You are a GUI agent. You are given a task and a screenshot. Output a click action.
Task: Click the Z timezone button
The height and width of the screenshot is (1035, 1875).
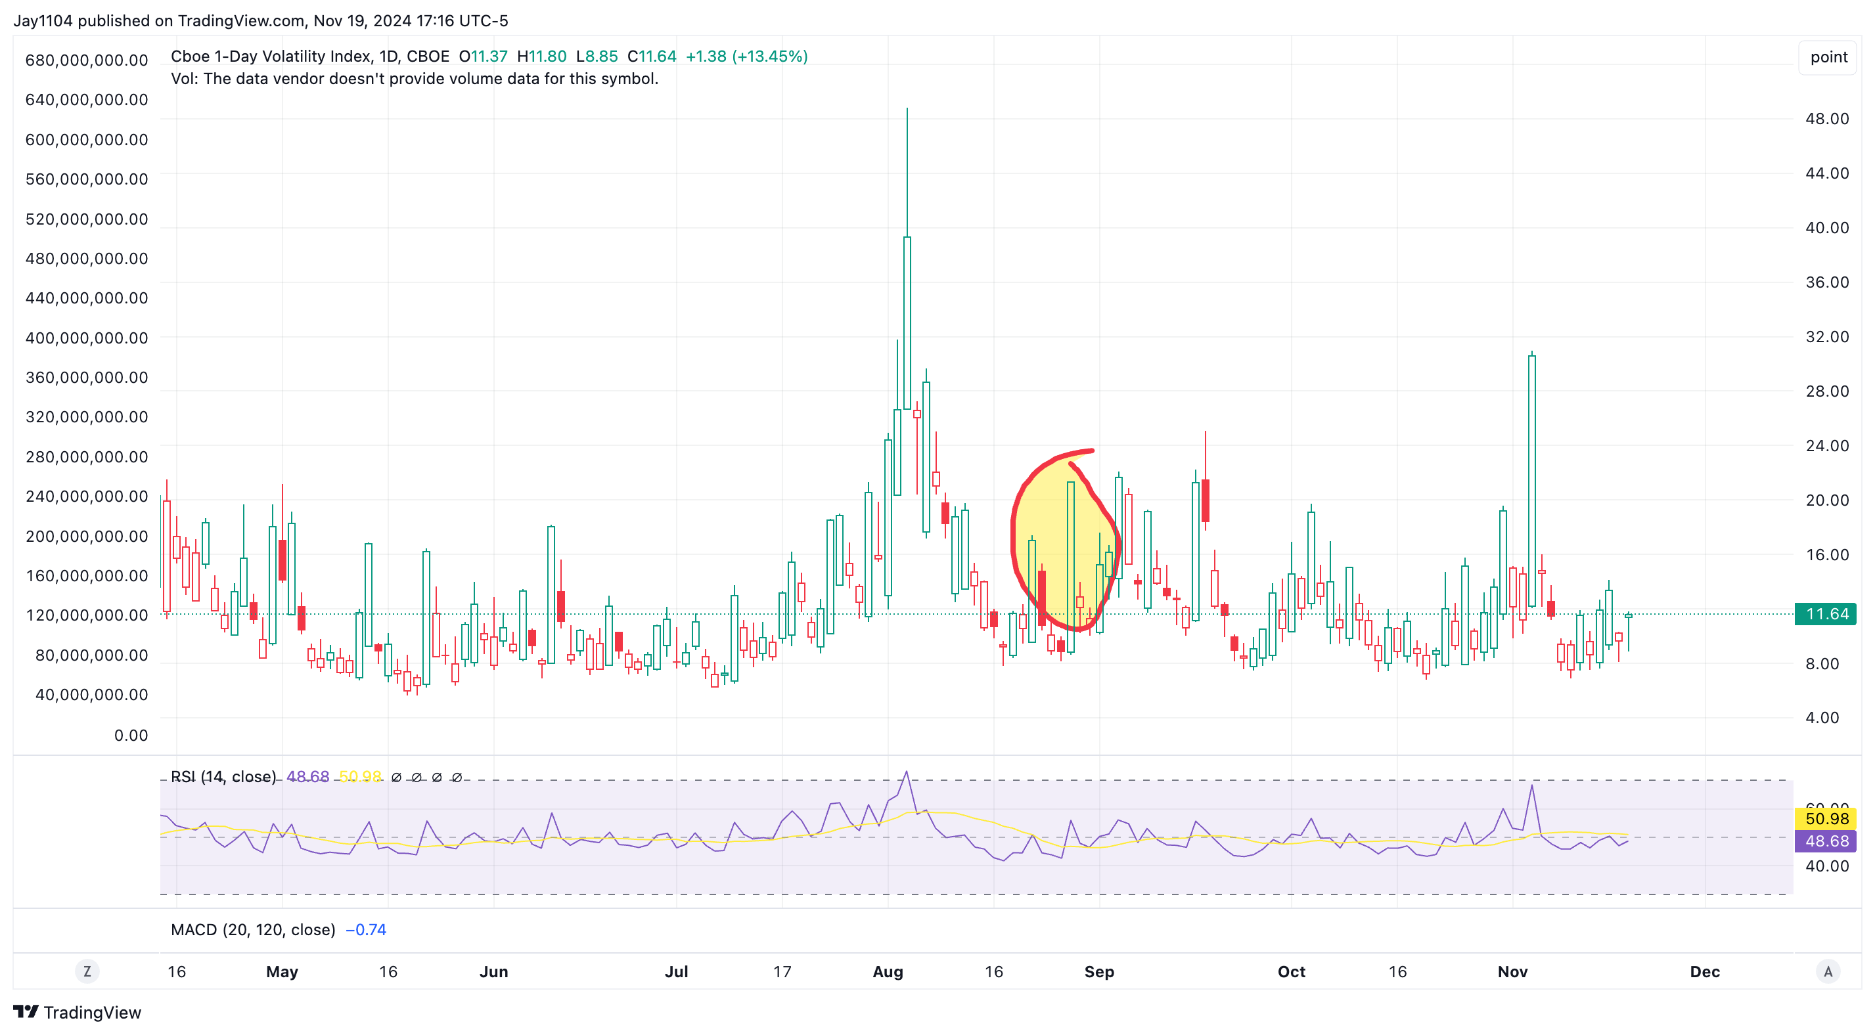tap(87, 971)
